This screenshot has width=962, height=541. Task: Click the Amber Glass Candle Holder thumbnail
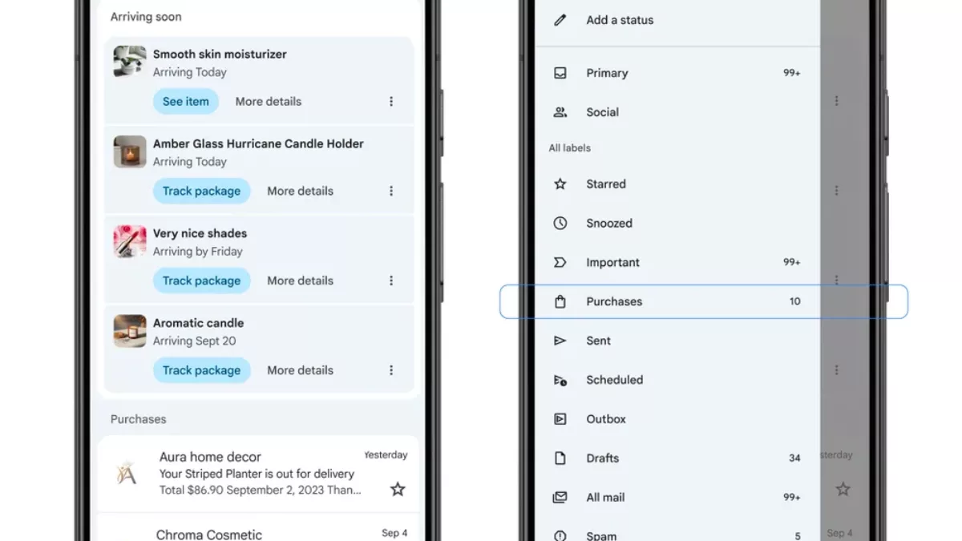click(130, 151)
